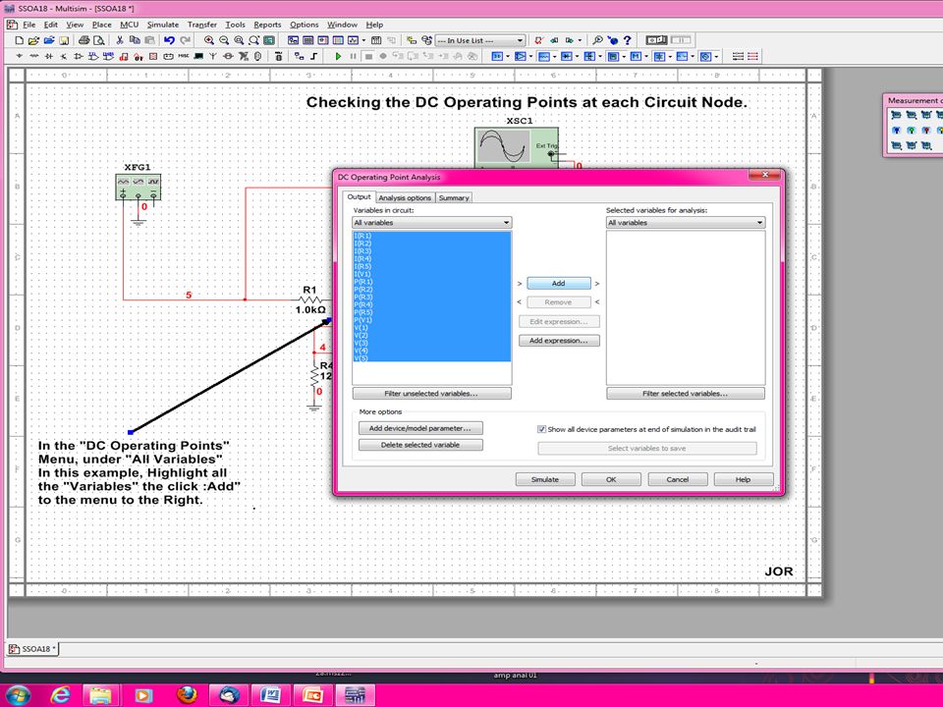The image size is (943, 707).
Task: Click the Pause simulation button
Action: 353,56
